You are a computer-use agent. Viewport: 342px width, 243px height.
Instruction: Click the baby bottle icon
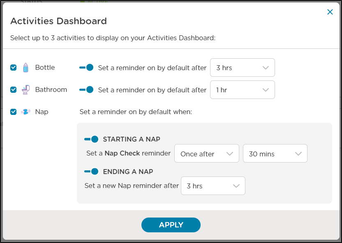pos(26,67)
